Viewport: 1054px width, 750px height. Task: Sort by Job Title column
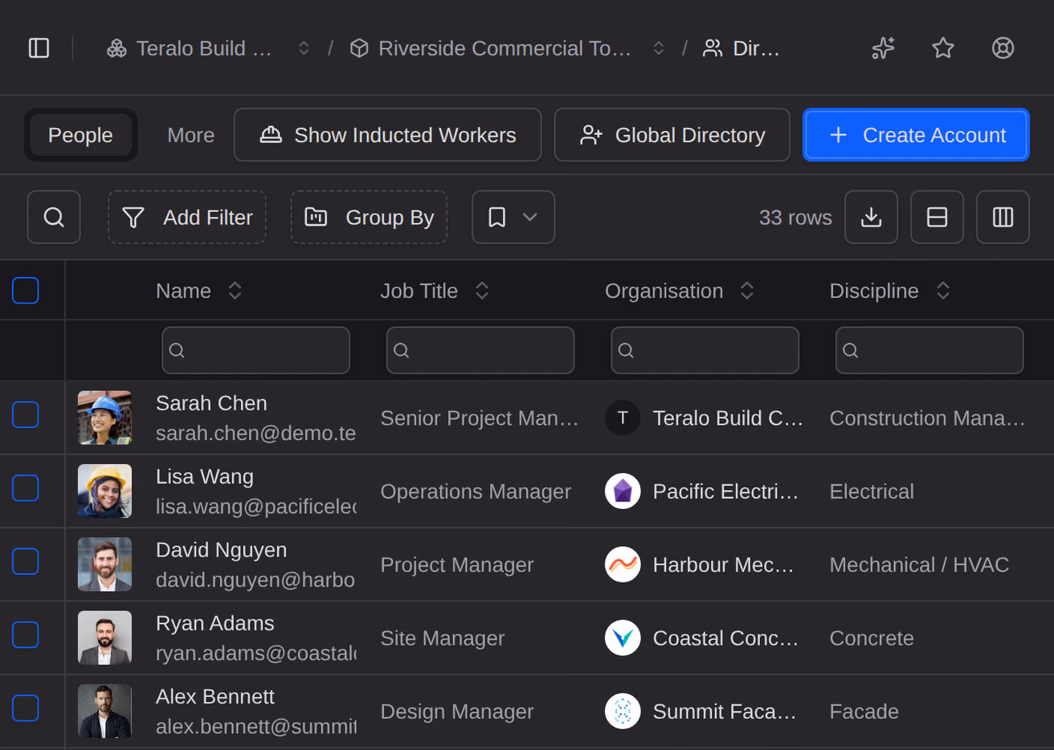click(x=482, y=291)
